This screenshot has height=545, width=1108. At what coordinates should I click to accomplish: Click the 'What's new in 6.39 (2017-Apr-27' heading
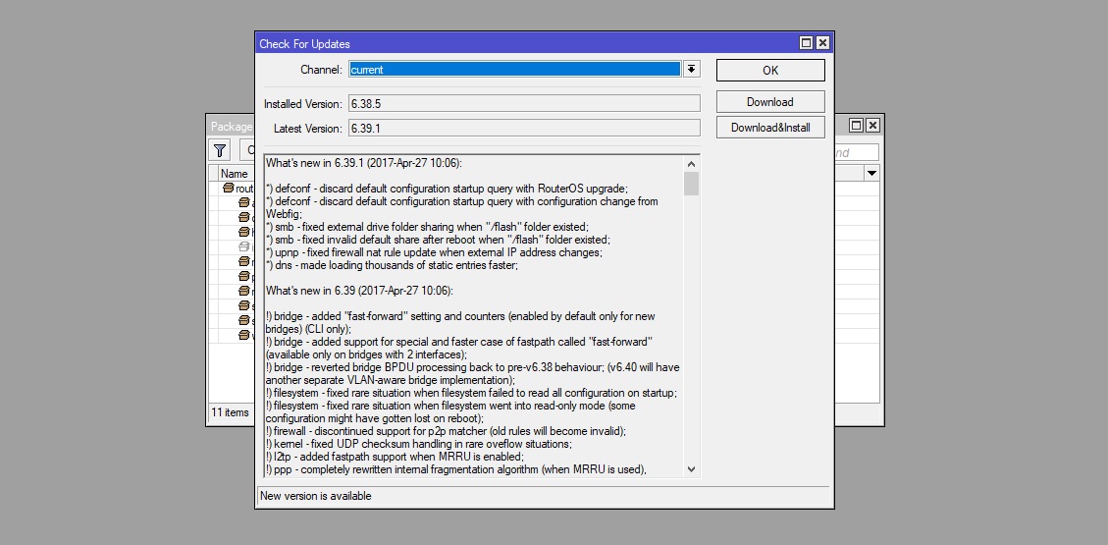point(359,291)
